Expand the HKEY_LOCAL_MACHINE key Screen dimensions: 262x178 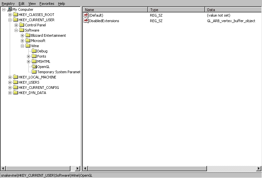click(10, 77)
